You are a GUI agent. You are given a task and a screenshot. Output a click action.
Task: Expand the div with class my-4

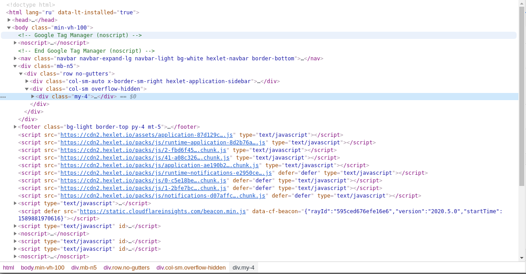33,96
